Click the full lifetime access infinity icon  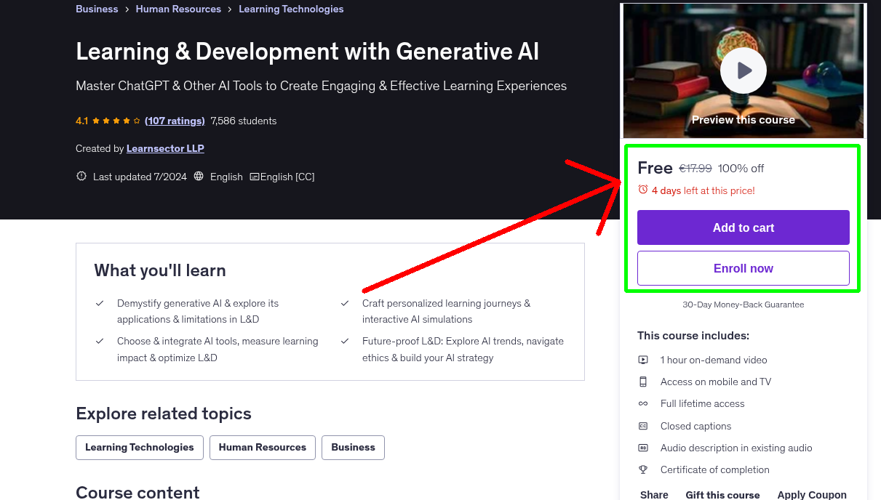coord(643,403)
